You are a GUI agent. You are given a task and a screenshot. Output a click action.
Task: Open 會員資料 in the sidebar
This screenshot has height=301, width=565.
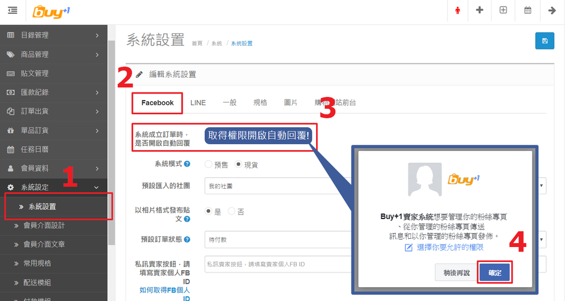pos(54,168)
